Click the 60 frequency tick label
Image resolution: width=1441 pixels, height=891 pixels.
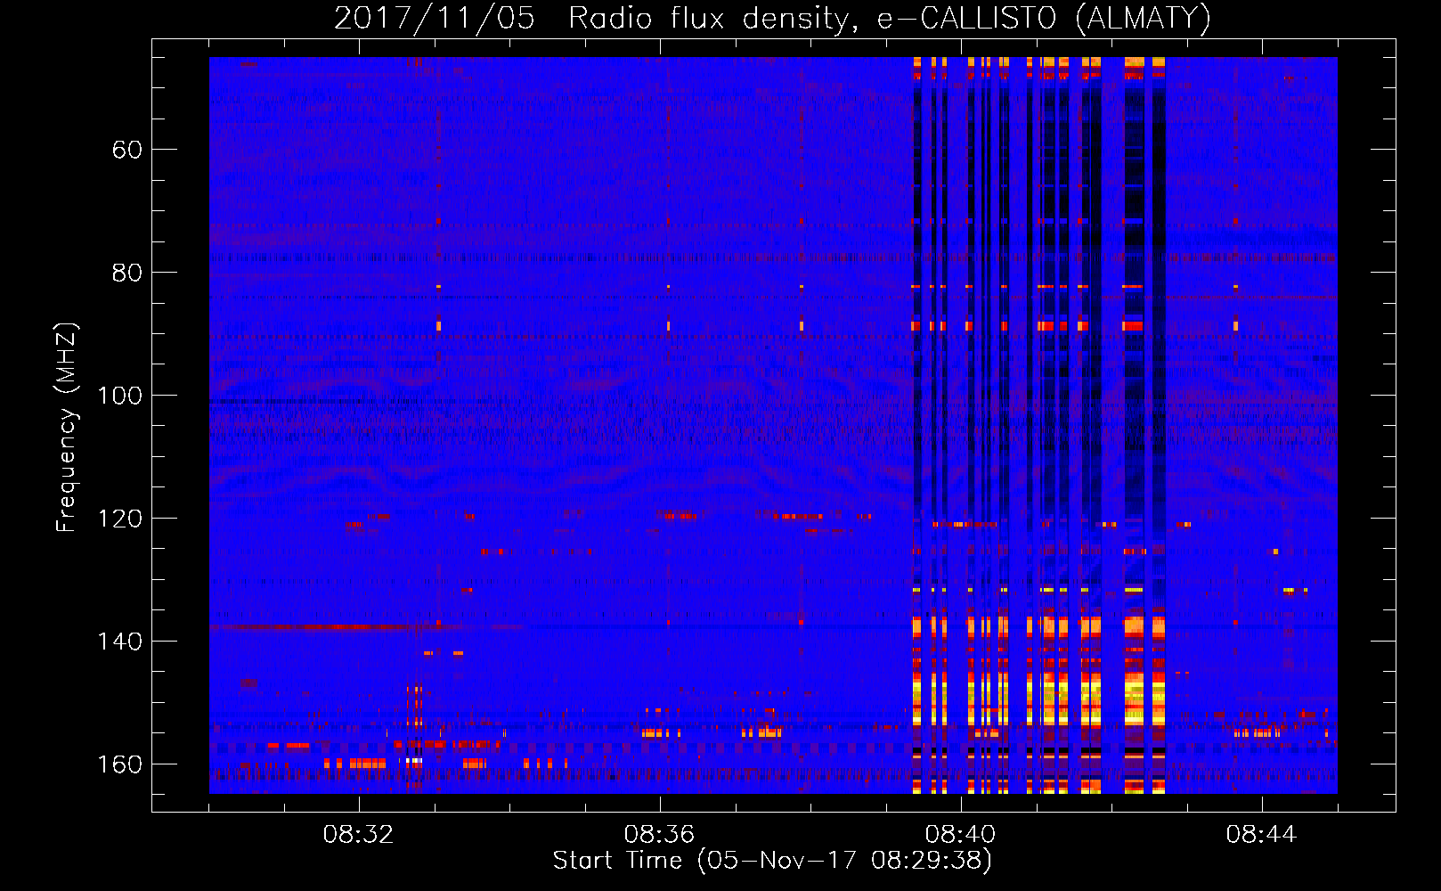127,150
